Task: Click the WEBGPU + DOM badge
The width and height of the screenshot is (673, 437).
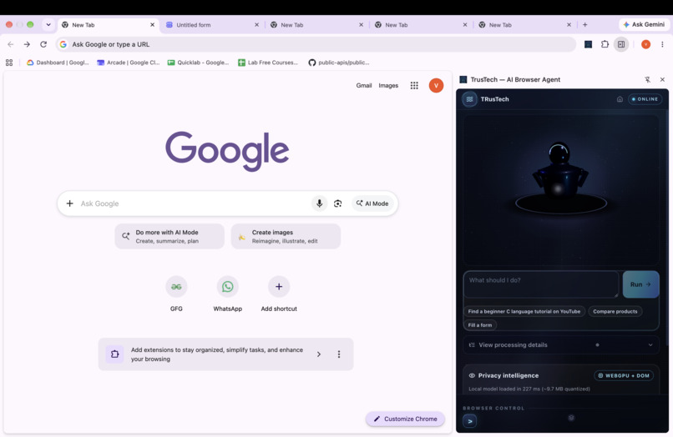Action: (x=624, y=375)
